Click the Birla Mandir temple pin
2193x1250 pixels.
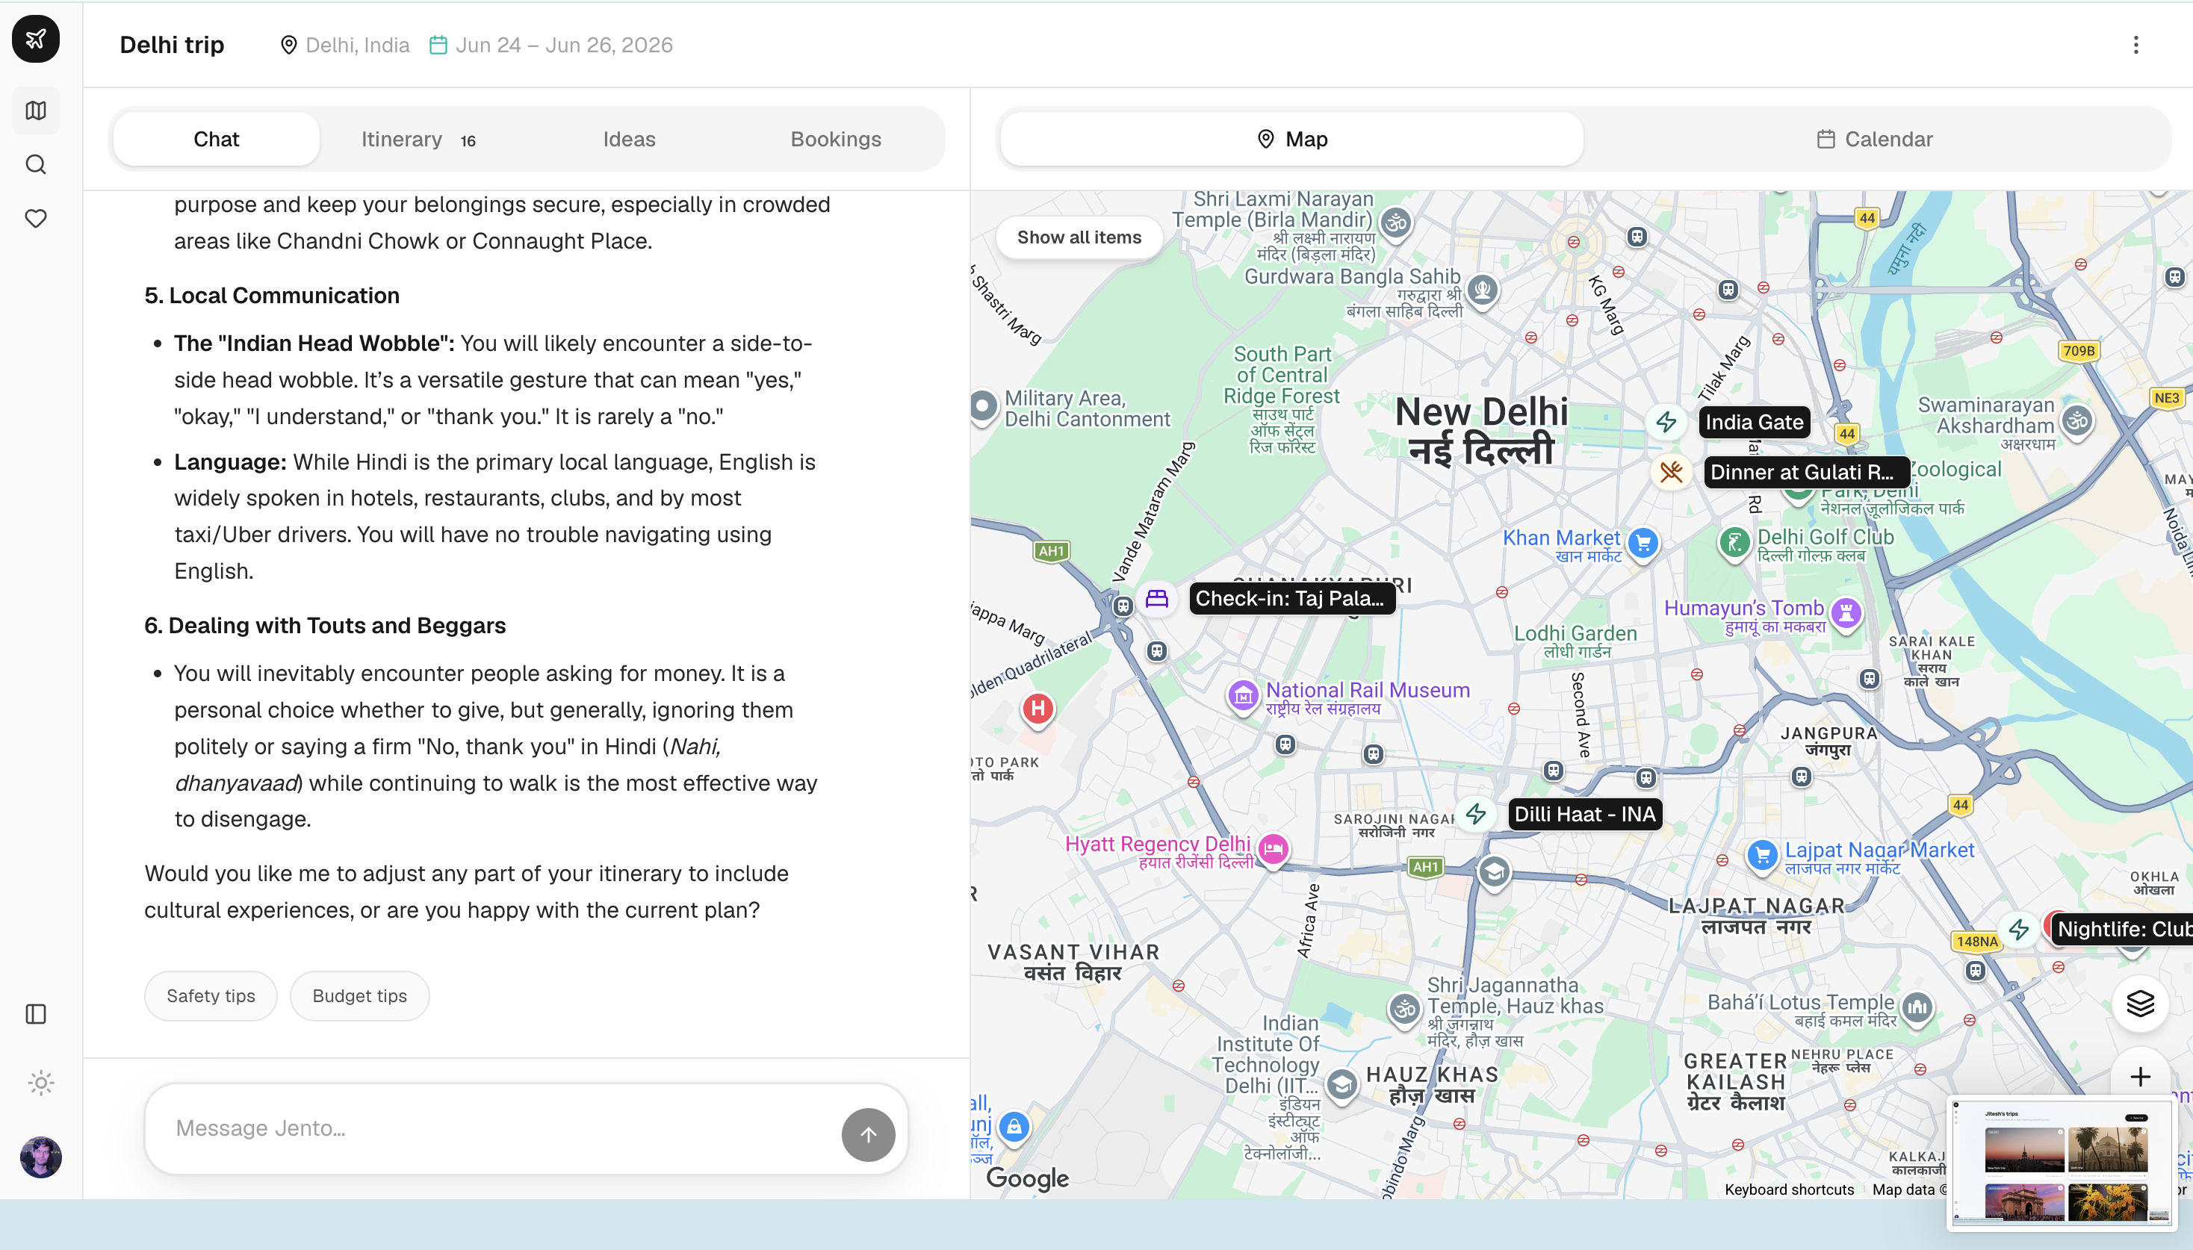point(1396,223)
